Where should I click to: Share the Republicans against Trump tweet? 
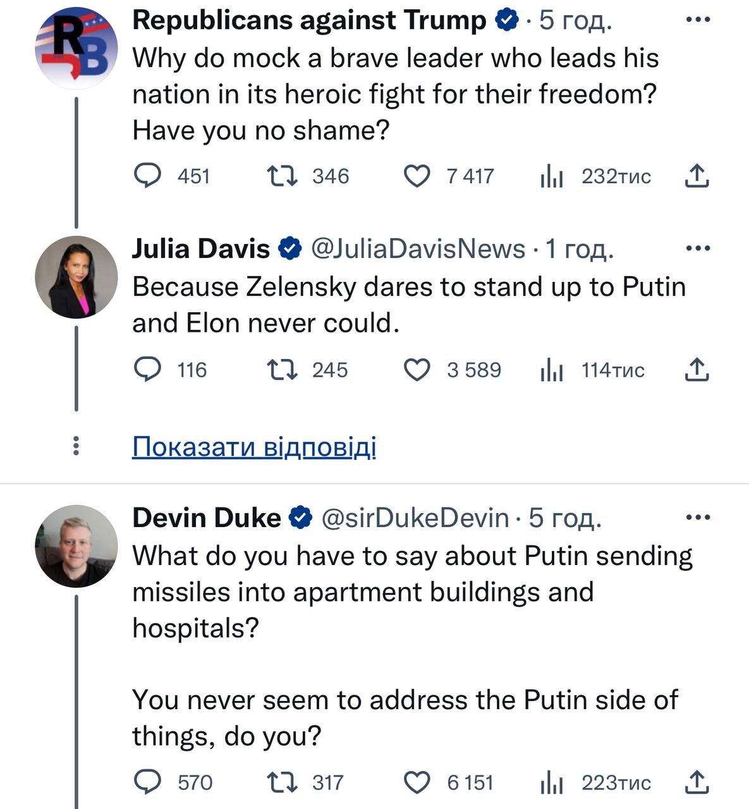point(697,176)
